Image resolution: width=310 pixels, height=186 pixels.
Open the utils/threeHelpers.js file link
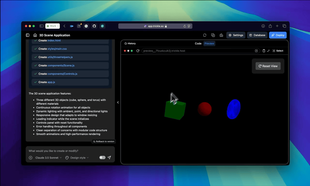(60, 57)
